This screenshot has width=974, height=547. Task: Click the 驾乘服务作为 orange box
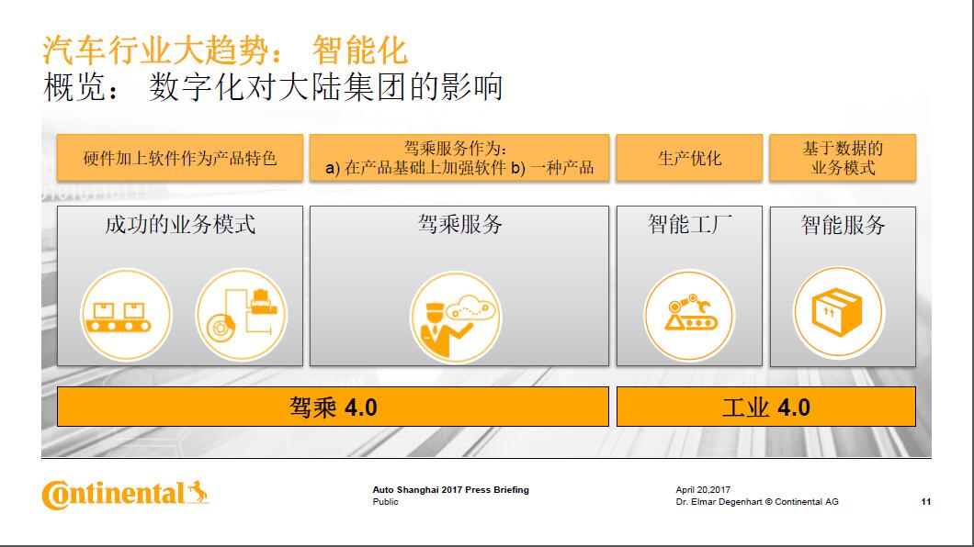point(459,158)
